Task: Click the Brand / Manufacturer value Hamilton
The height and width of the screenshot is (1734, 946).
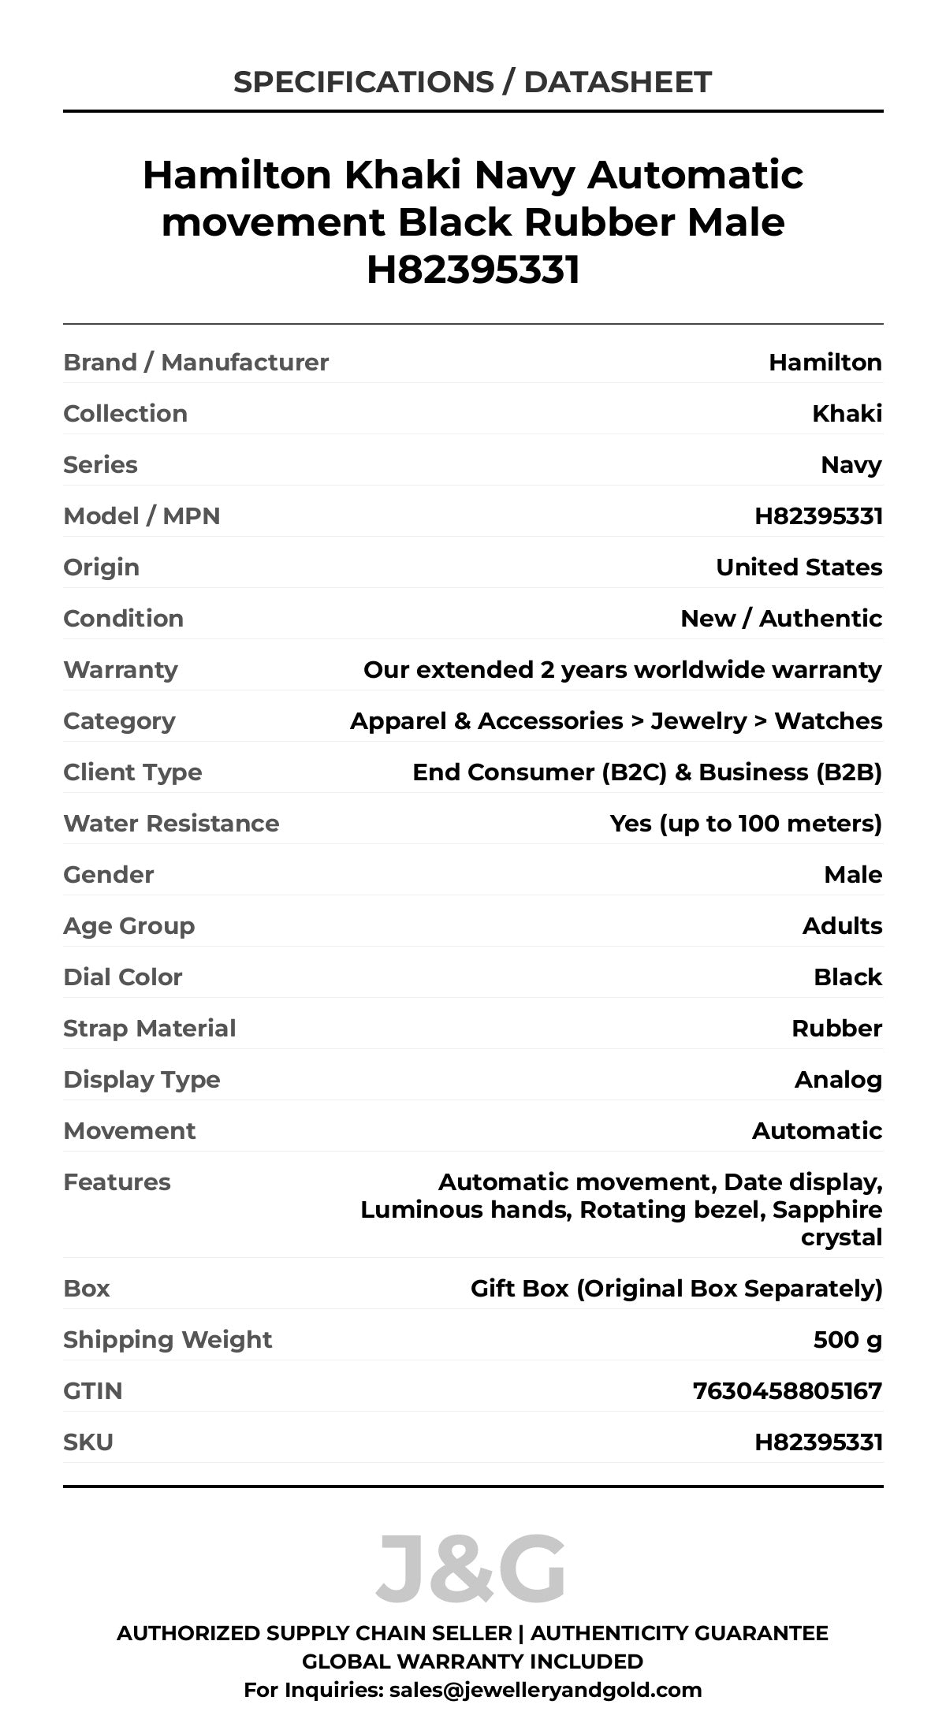Action: pos(825,363)
